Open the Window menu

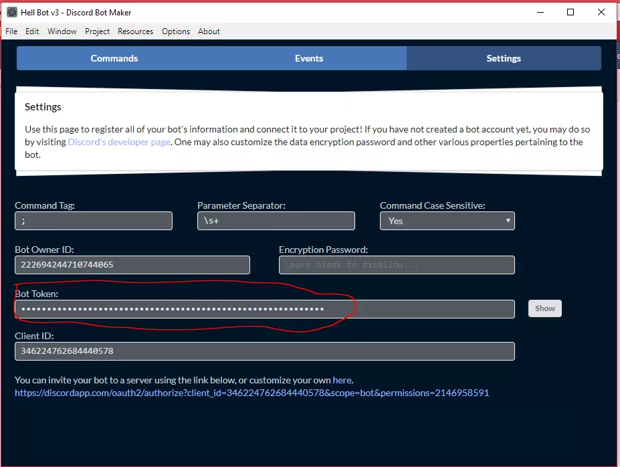point(62,31)
